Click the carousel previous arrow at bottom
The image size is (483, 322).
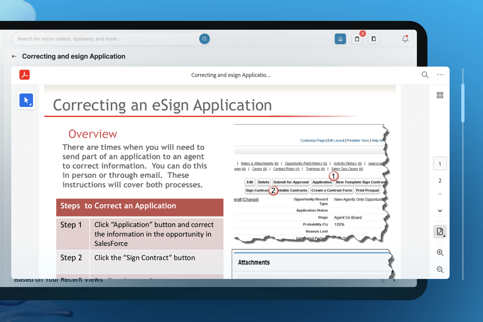[x=384, y=281]
